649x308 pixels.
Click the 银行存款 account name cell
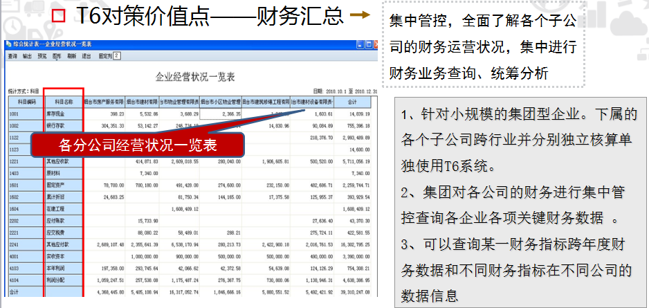click(x=64, y=125)
